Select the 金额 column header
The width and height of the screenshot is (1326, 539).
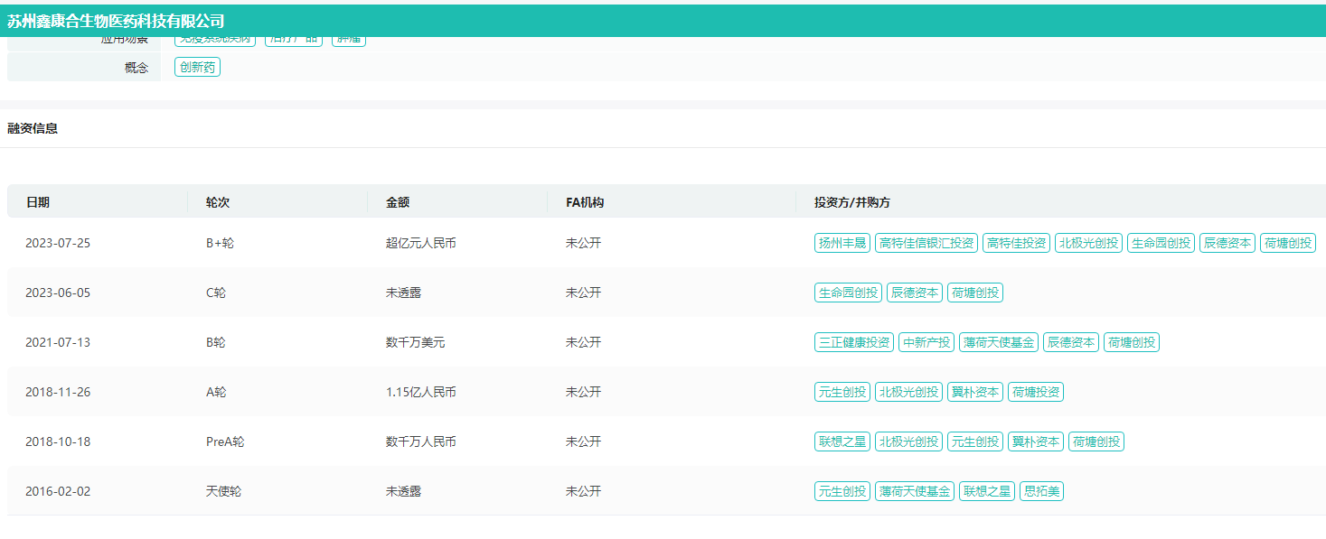pos(398,202)
